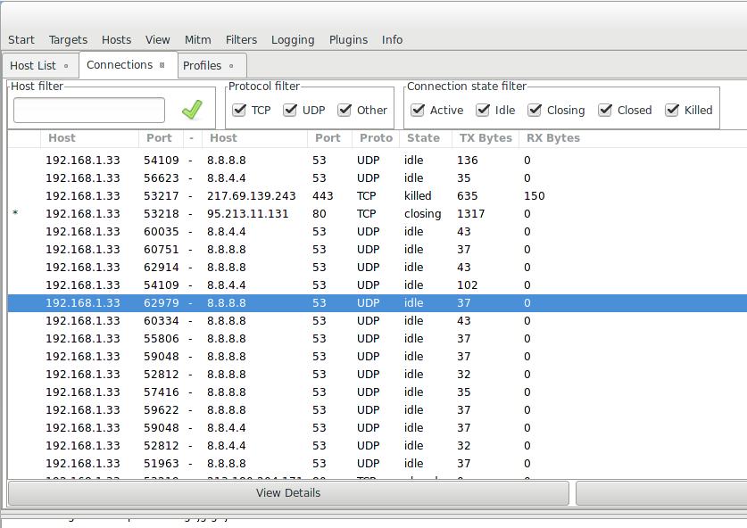Screen dimensions: 747x528
Task: Open the Filters menu
Action: [x=241, y=39]
